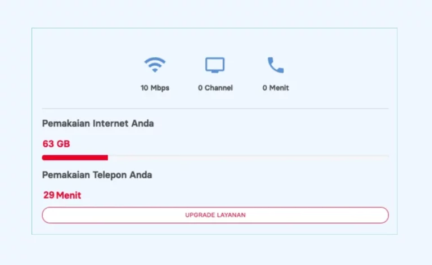Click the horizontal divider below service icons
This screenshot has height=265, width=432.
tap(215, 109)
